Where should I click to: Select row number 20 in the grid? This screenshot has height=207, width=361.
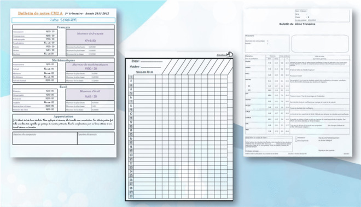pyautogui.click(x=131, y=155)
